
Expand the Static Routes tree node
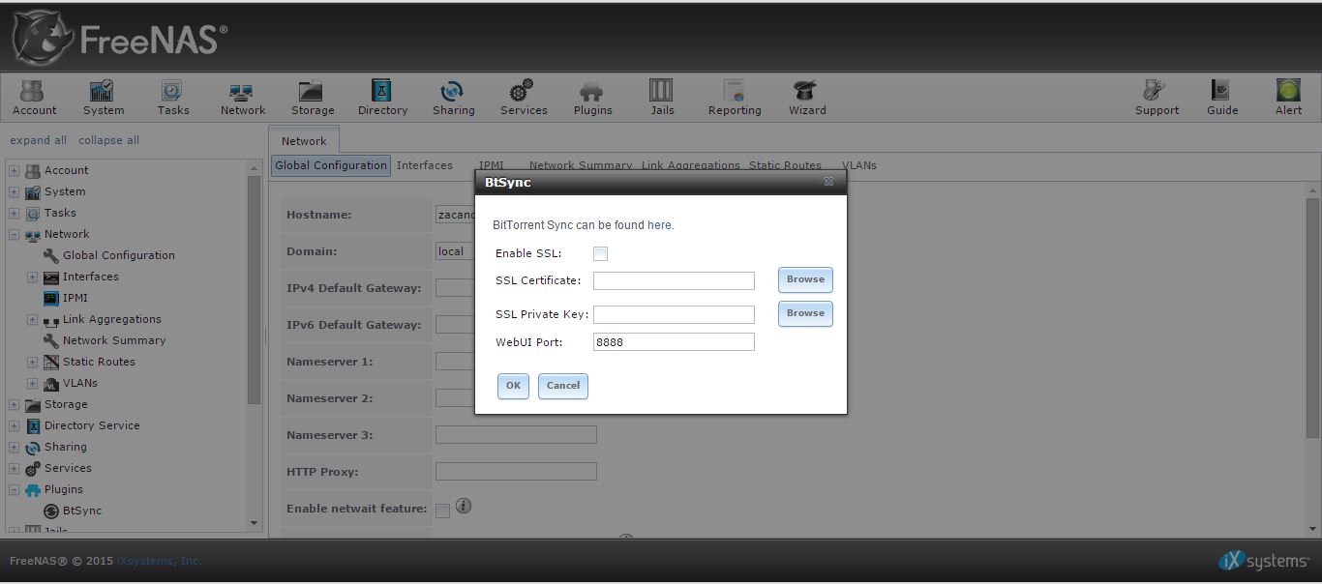coord(32,362)
